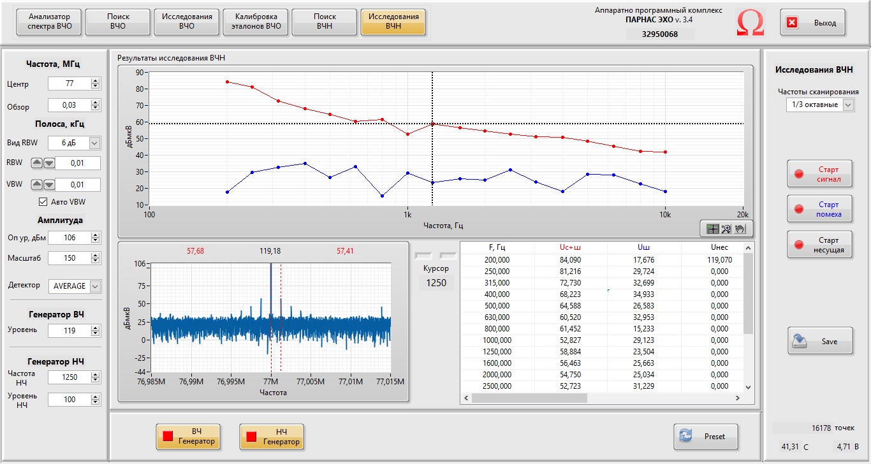Click the dashed red marker in spectrum plot
This screenshot has height=464, width=871.
click(281, 319)
